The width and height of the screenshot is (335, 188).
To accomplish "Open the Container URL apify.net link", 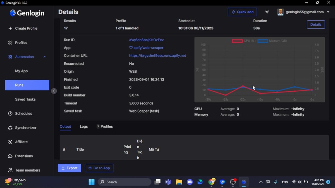I will 157,55.
